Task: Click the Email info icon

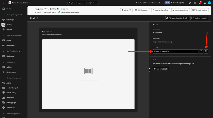Action: pyautogui.click(x=37, y=18)
